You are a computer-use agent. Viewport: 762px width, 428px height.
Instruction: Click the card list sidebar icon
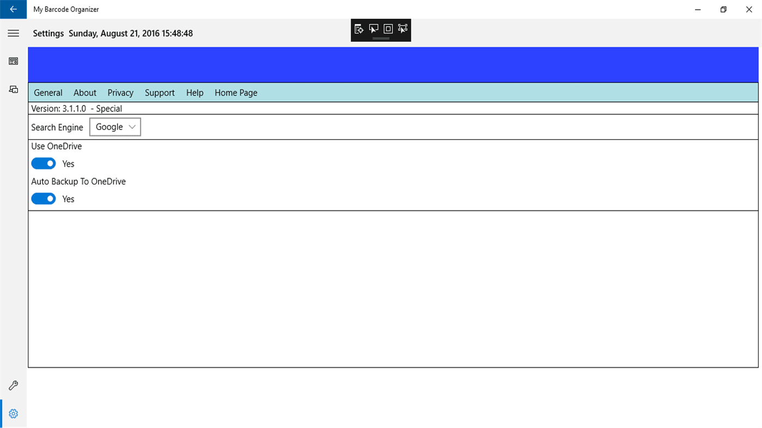click(x=13, y=61)
